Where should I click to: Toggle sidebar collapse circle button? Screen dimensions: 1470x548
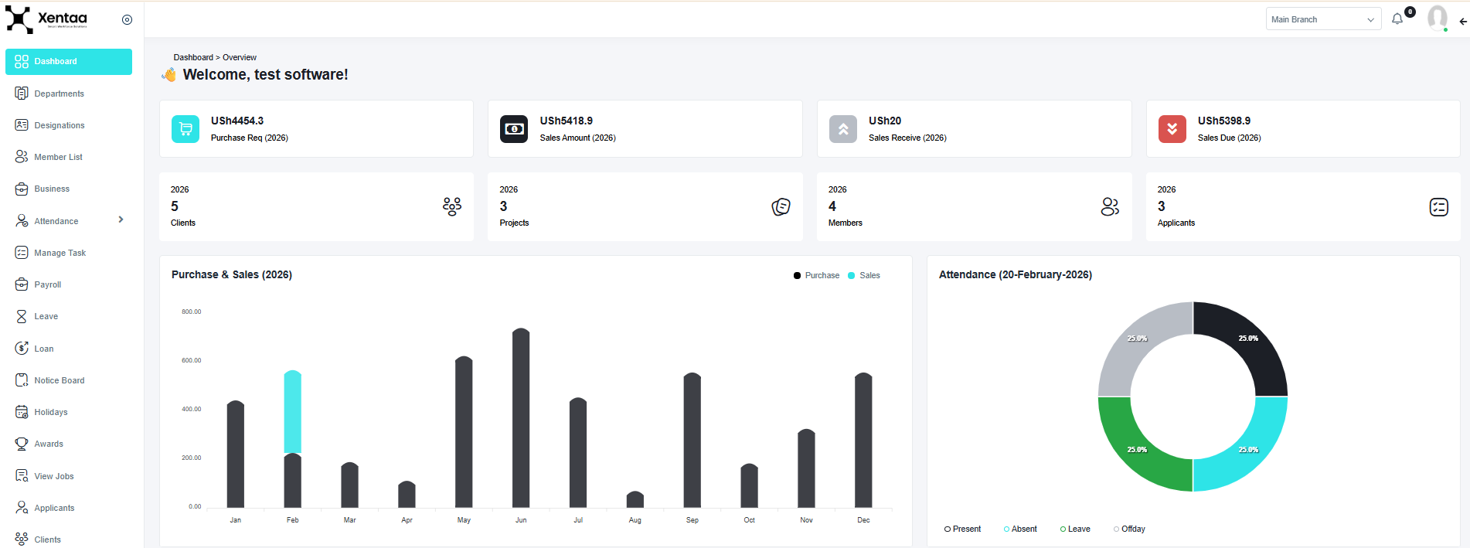click(x=128, y=19)
